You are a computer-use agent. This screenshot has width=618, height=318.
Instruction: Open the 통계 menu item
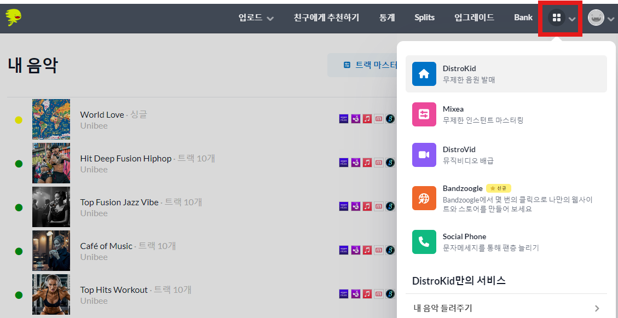point(387,18)
